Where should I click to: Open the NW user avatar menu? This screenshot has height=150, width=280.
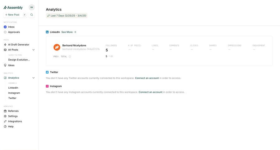click(31, 7)
